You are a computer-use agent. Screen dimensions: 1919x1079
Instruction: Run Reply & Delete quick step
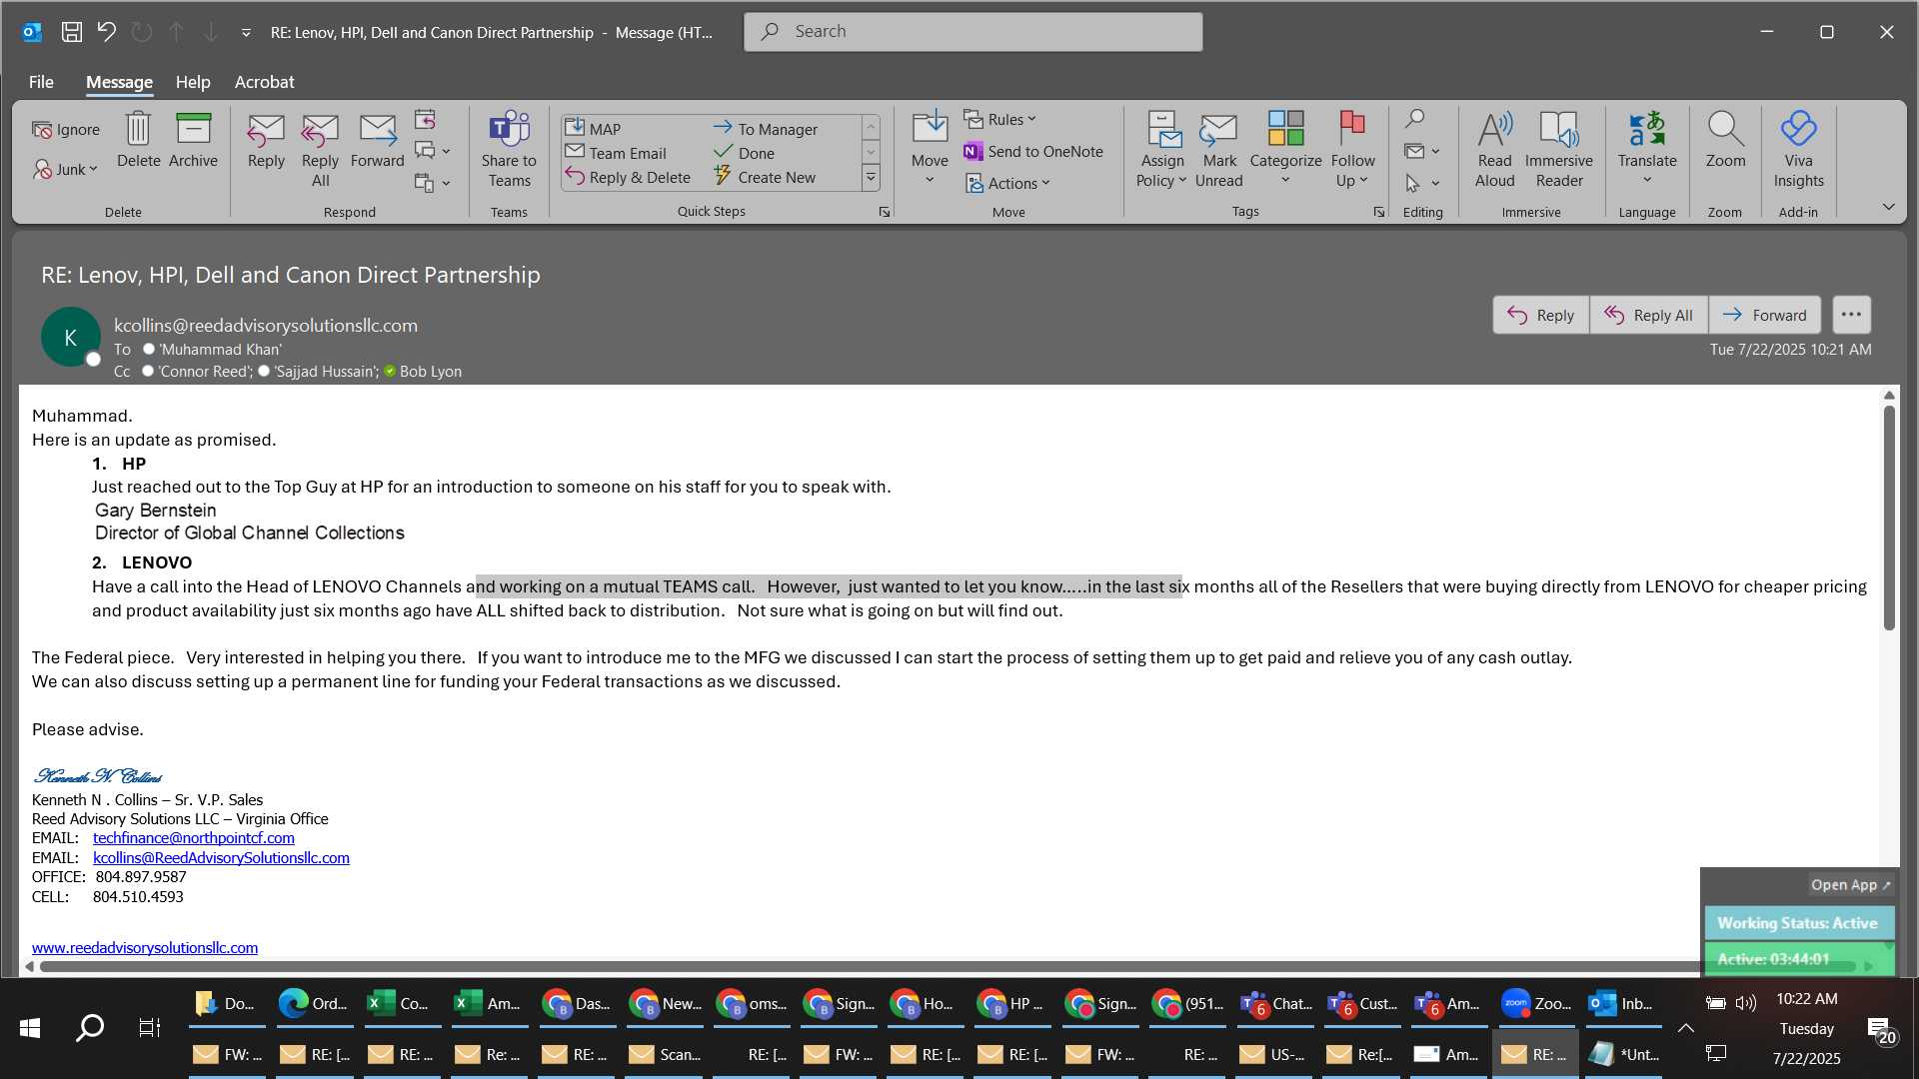click(x=628, y=177)
